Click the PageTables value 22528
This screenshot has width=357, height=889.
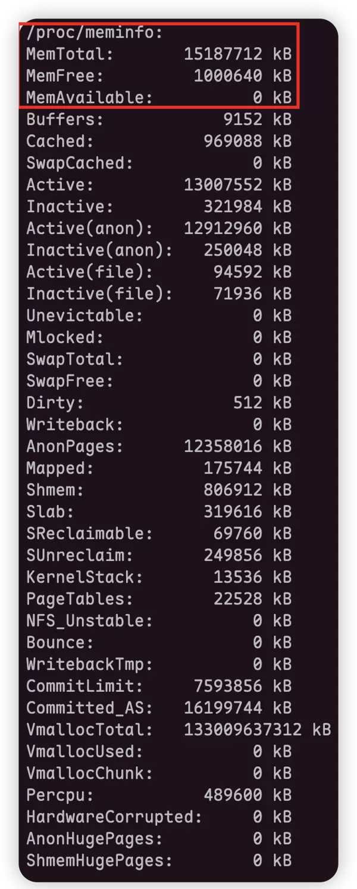point(238,598)
